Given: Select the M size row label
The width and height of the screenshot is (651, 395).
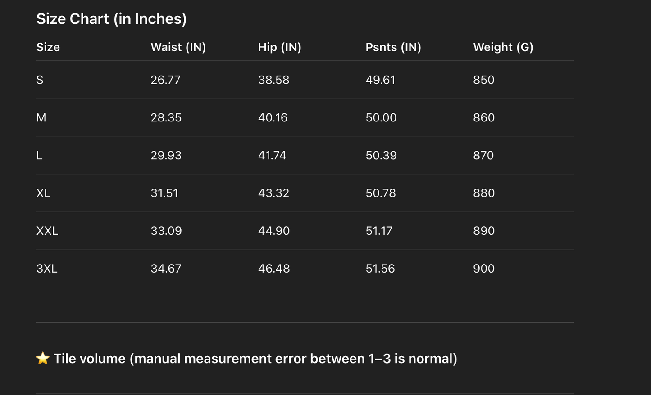Looking at the screenshot, I should pyautogui.click(x=41, y=118).
